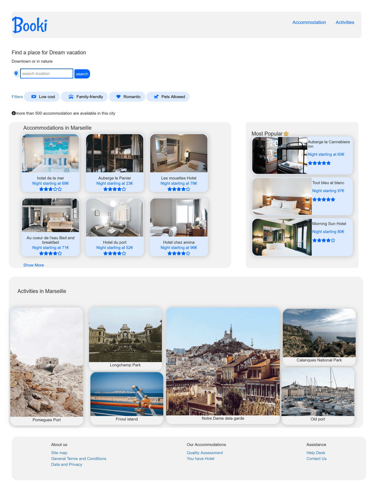Open the Activities nav item

point(345,23)
